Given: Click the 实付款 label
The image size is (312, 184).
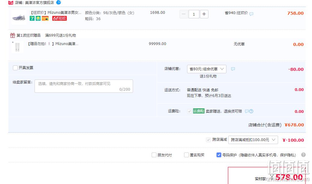Looking at the screenshot, I should [x=261, y=179].
